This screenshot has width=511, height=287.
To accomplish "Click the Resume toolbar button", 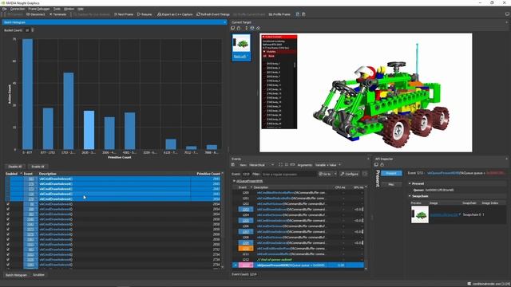I will tap(145, 14).
